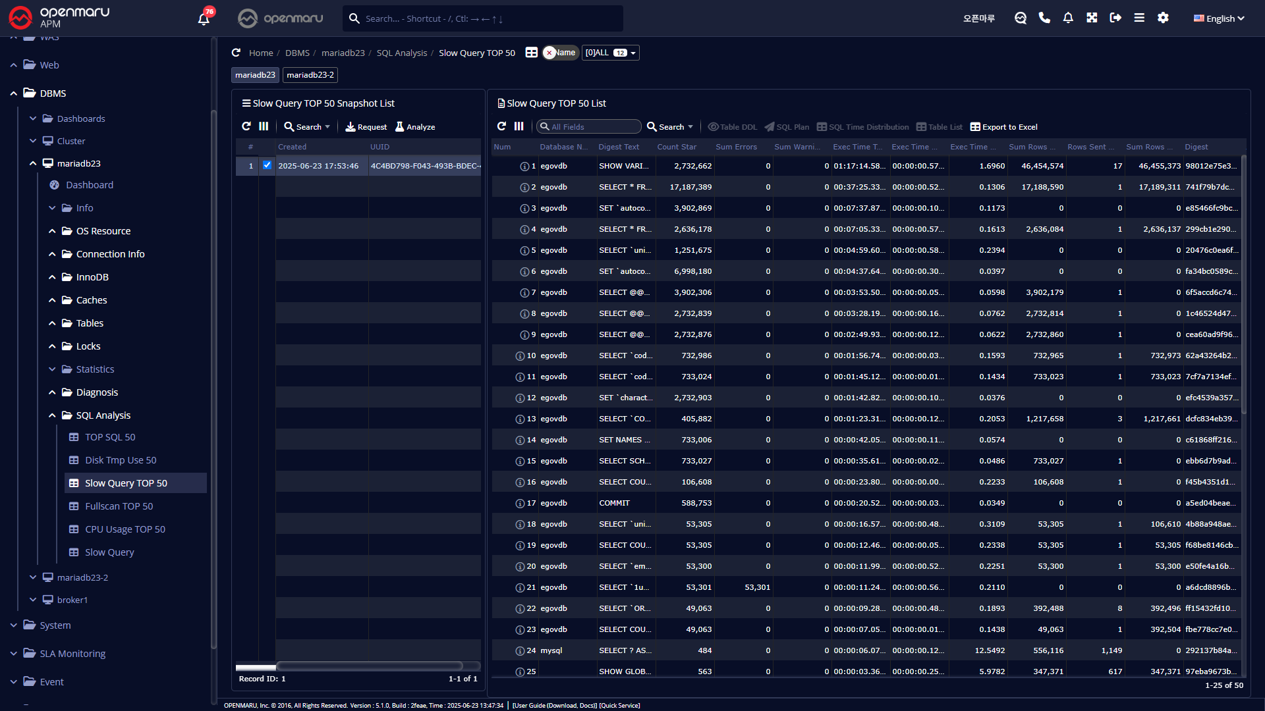1265x711 pixels.
Task: Show info for row 1 SHOW VARI query
Action: tap(524, 167)
